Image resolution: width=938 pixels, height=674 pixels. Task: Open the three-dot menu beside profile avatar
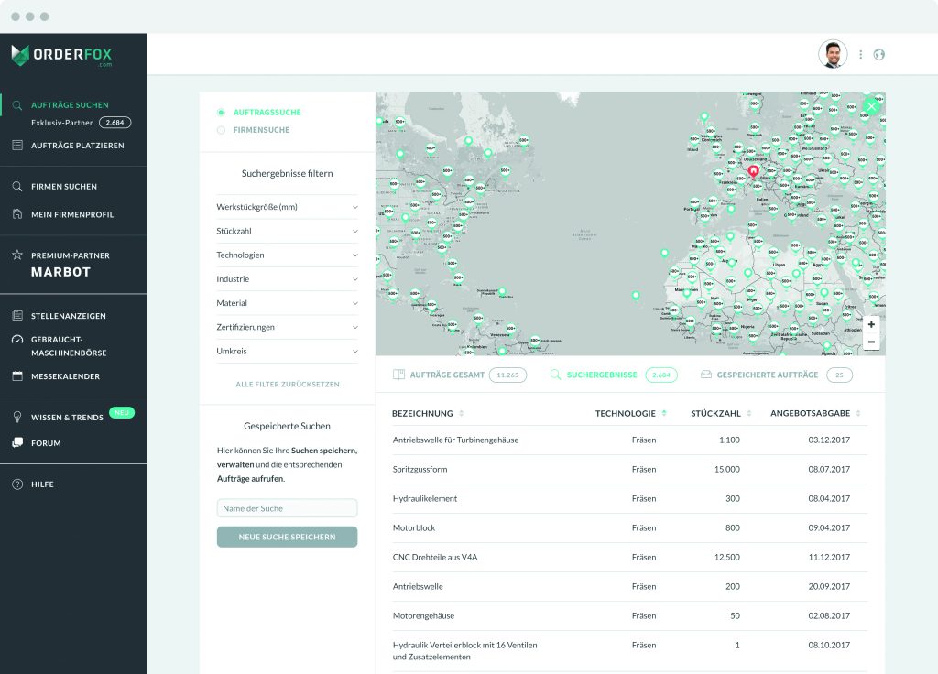[860, 55]
